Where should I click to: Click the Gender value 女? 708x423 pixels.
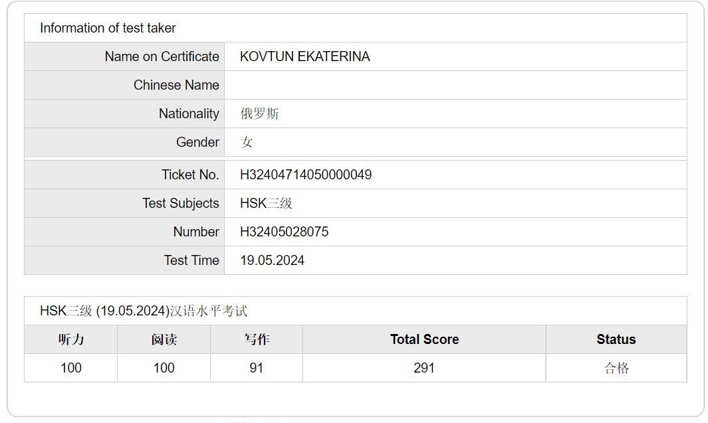click(x=247, y=142)
